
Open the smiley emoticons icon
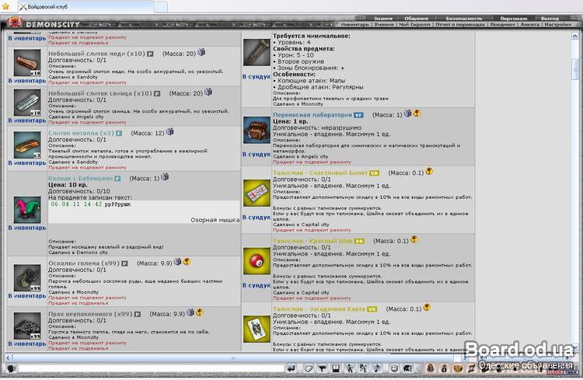pyautogui.click(x=394, y=368)
